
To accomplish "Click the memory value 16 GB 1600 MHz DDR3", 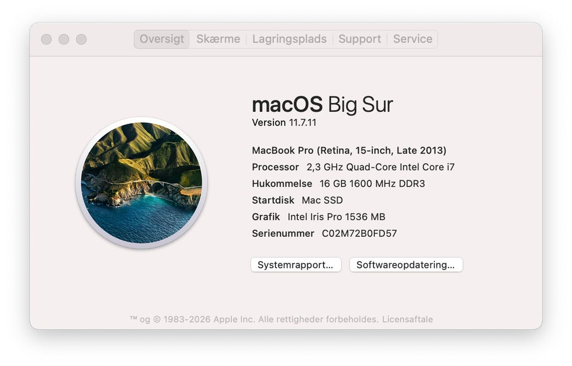I will 372,183.
